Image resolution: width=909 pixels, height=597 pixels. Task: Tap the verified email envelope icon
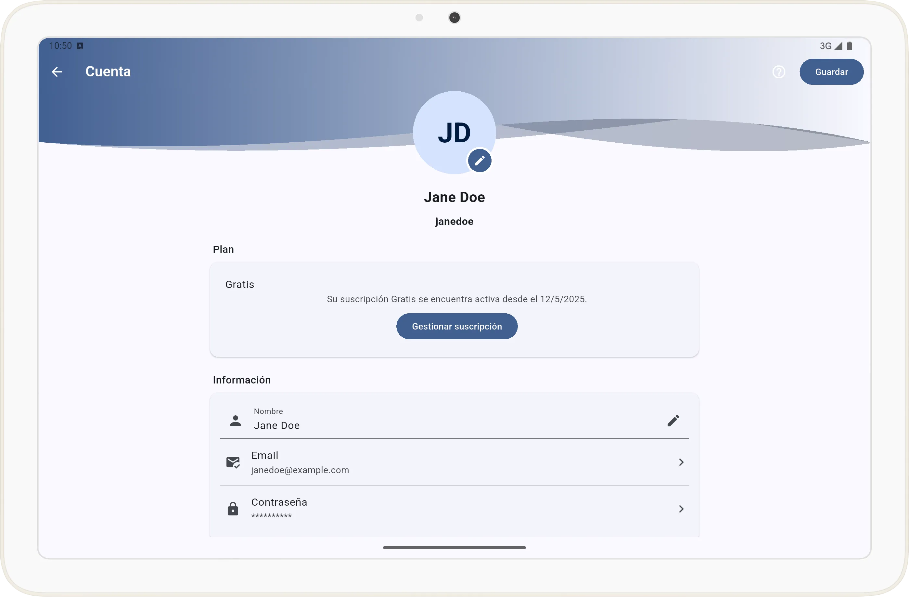tap(233, 462)
